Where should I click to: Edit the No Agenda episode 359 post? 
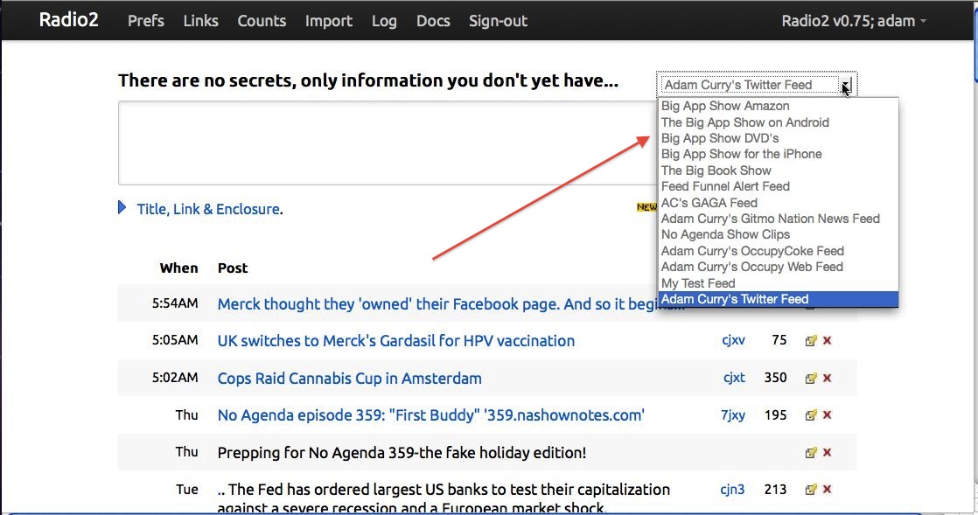(811, 415)
